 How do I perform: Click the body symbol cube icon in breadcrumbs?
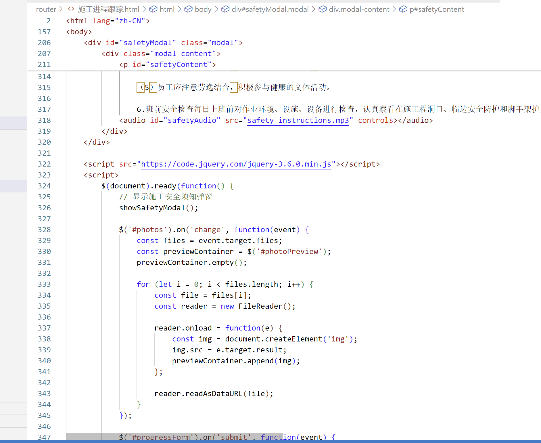click(188, 9)
